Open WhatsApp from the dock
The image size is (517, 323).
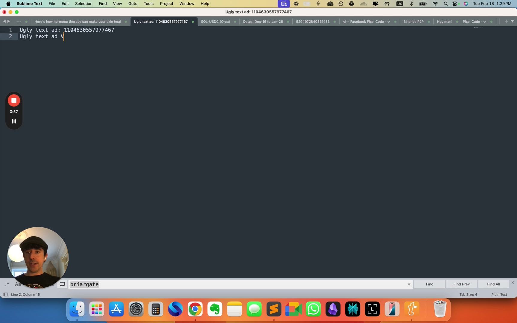tap(313, 309)
